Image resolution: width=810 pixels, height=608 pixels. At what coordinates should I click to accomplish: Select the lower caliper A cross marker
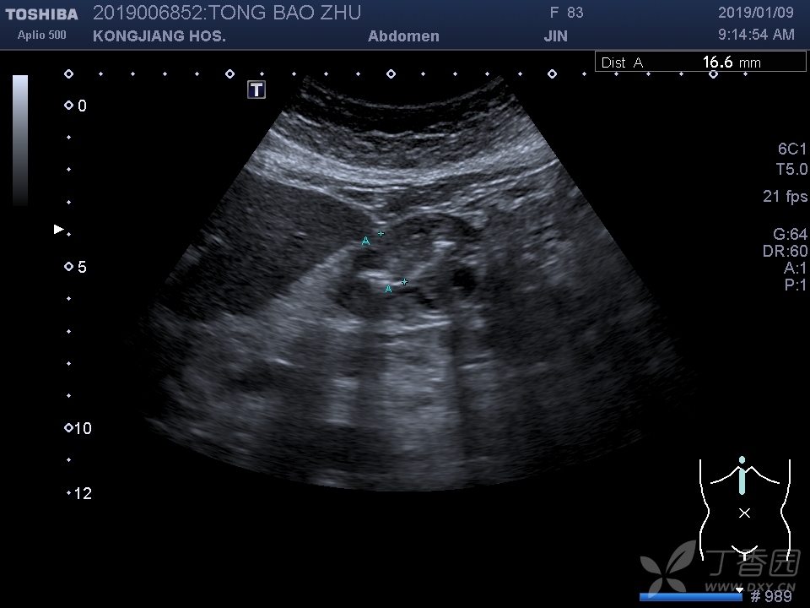tap(404, 282)
